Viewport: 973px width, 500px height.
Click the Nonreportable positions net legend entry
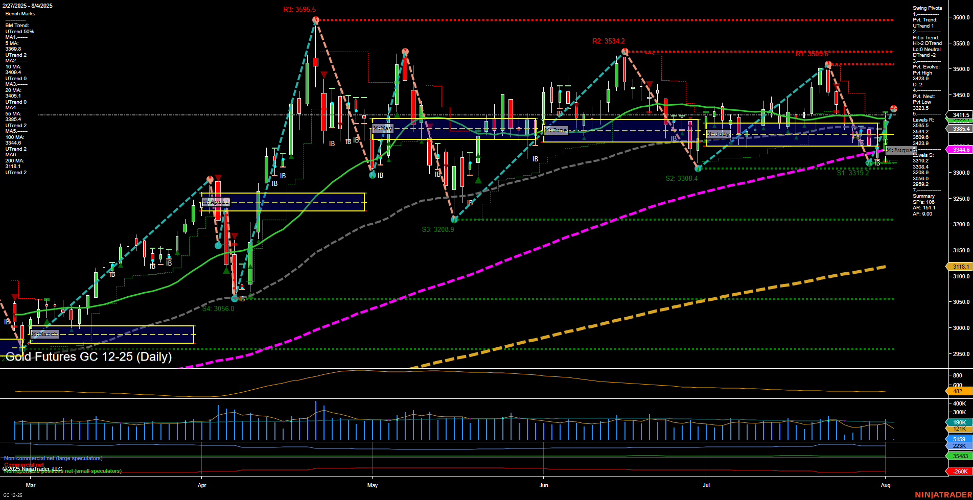point(63,471)
